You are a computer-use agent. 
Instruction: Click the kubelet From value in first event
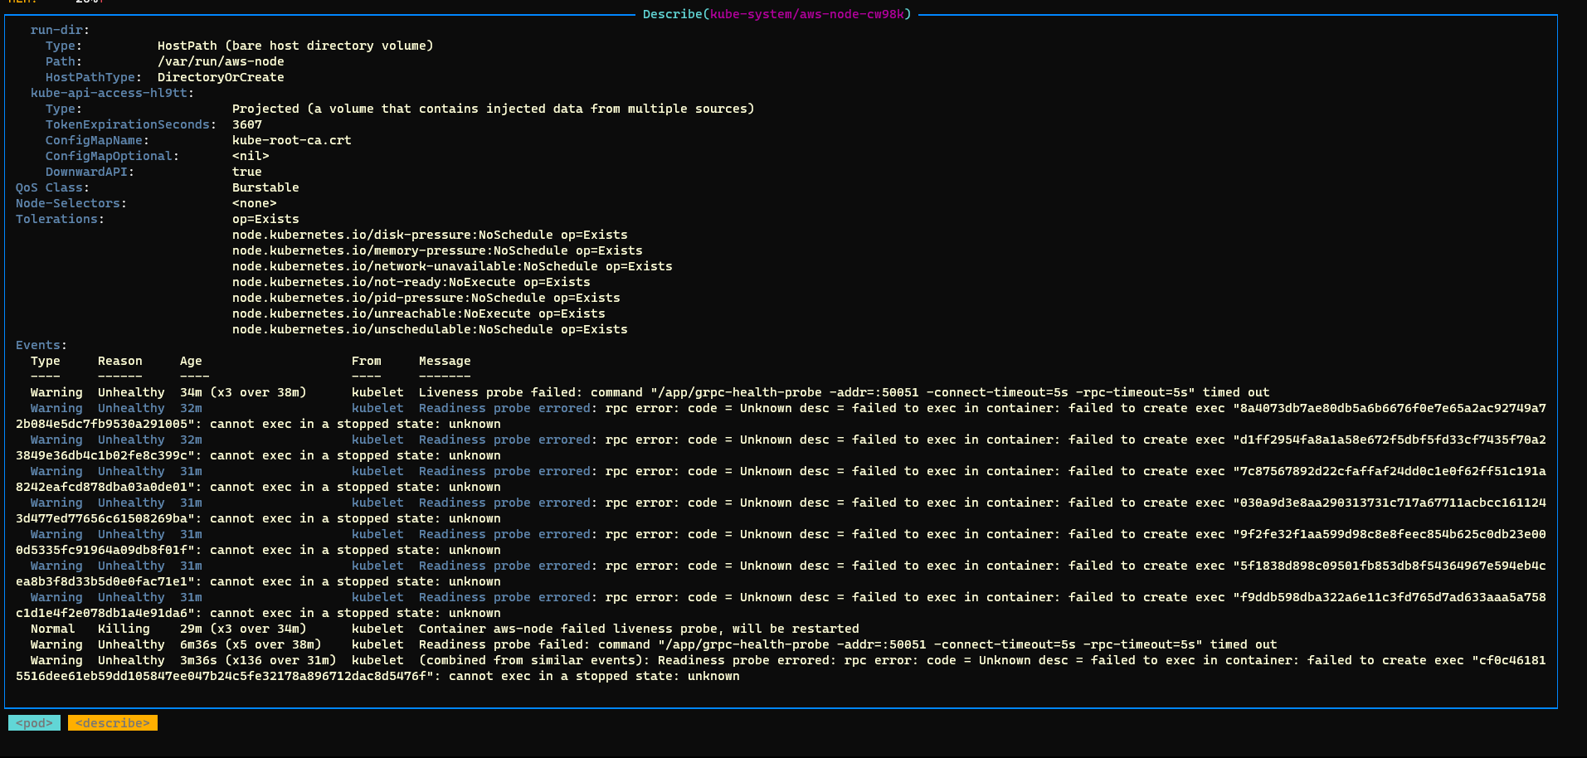click(x=377, y=391)
